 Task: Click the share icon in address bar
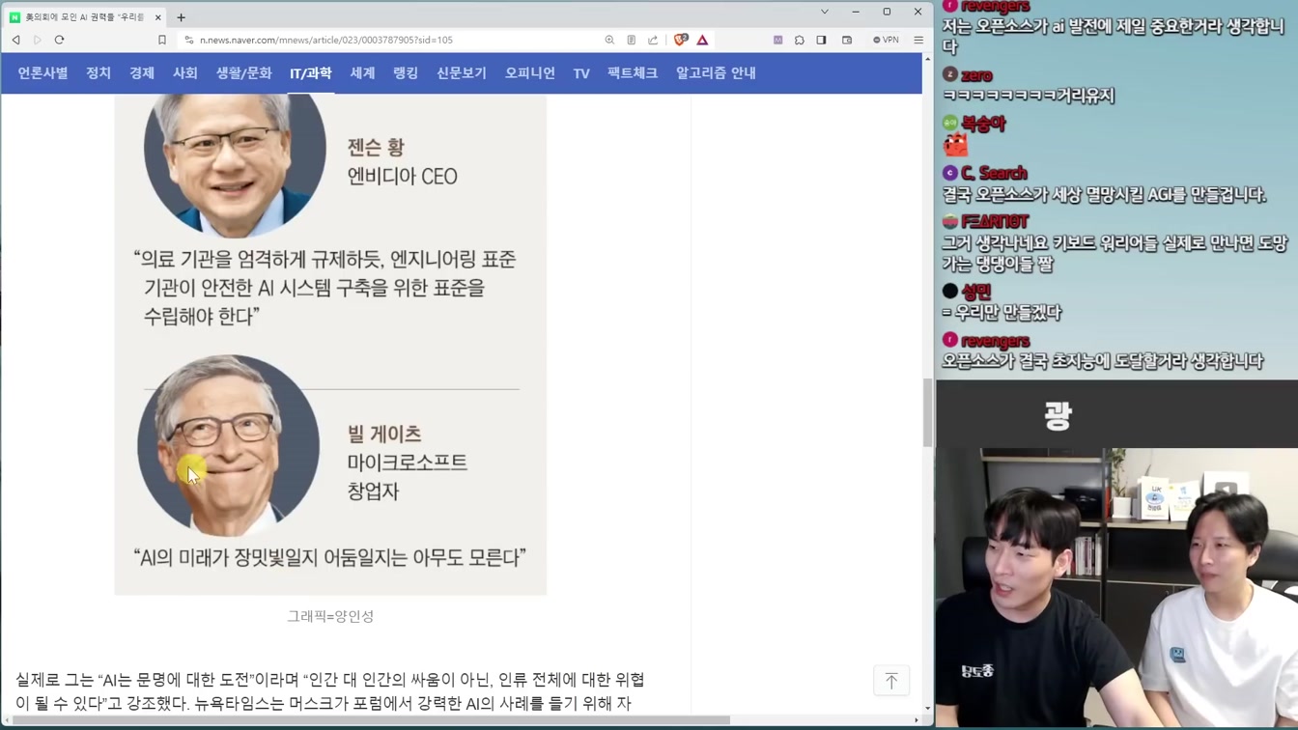653,40
